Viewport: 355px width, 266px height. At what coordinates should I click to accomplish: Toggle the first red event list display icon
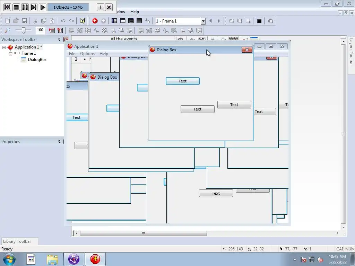tap(52, 30)
